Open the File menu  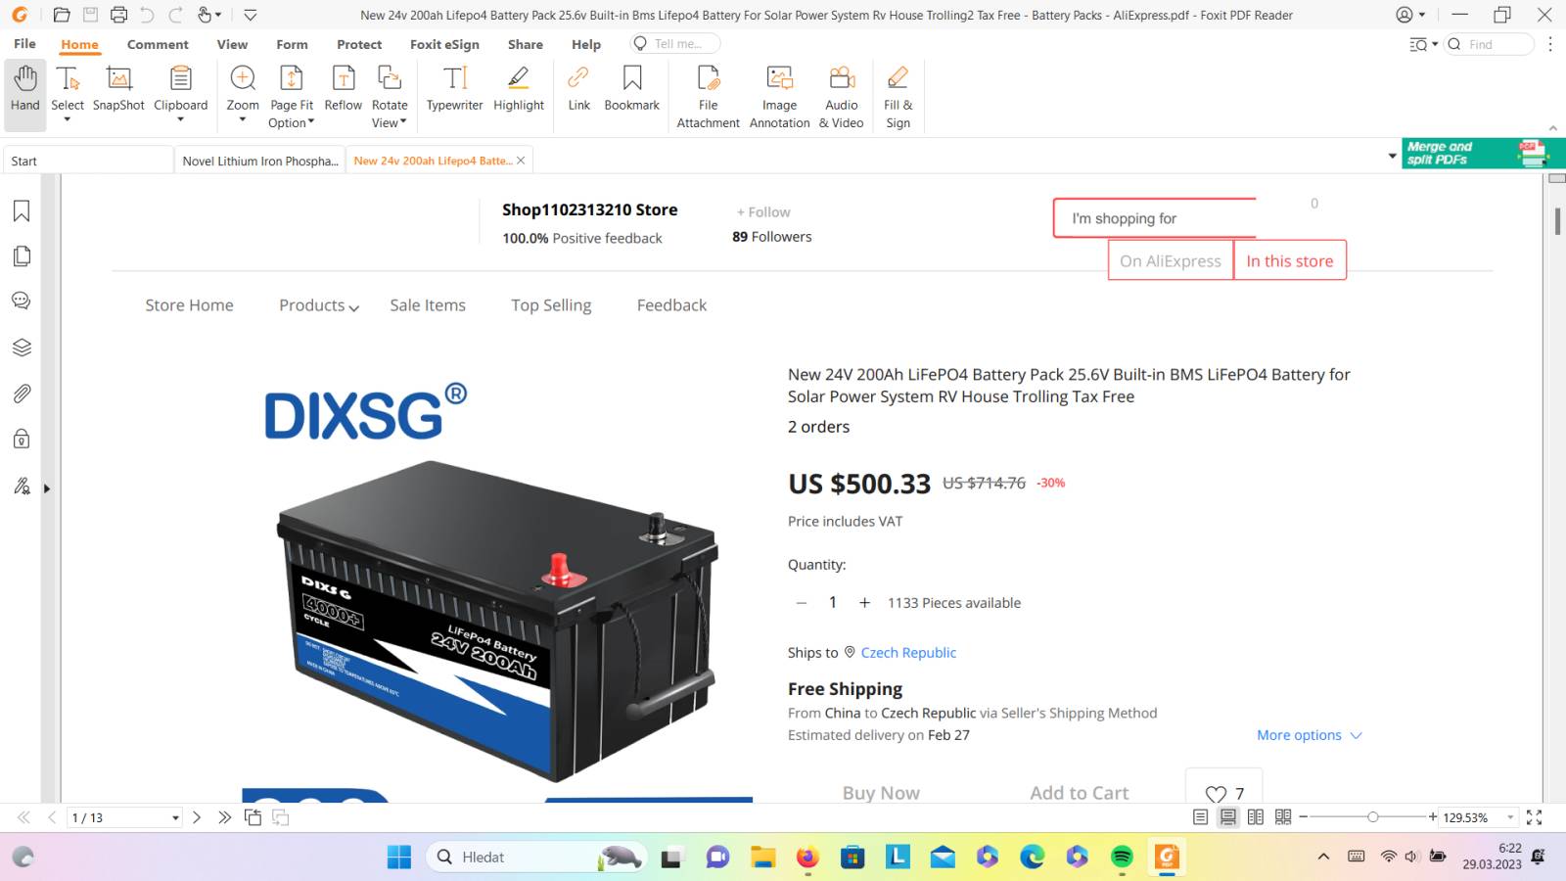(x=24, y=44)
